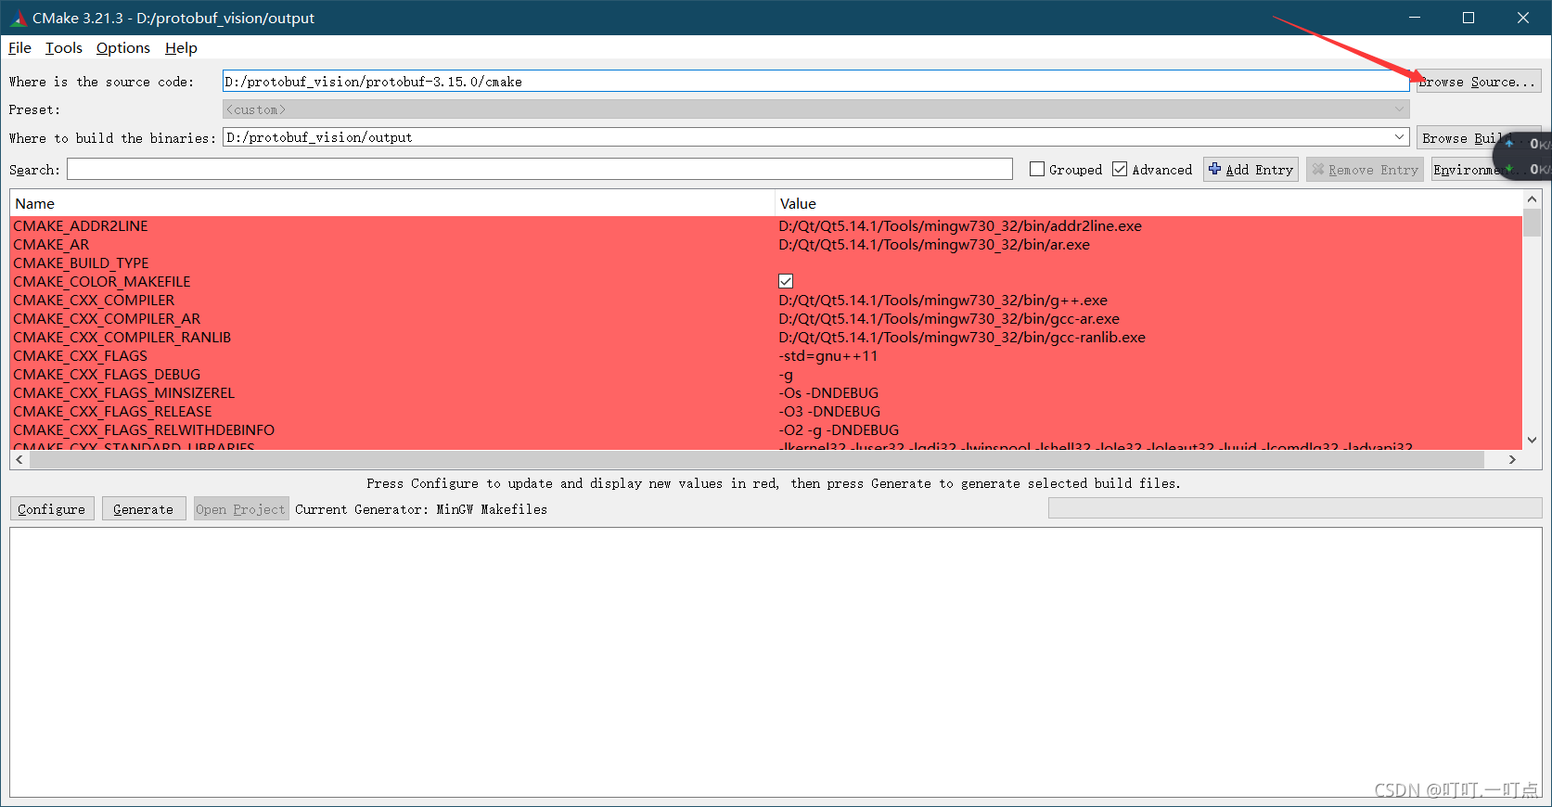Click the Configure button
Screen dimensions: 1552x807
(52, 509)
